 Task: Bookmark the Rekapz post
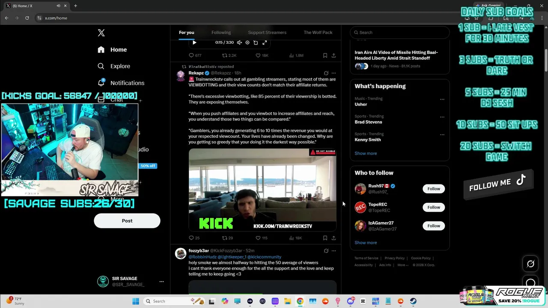pos(325,238)
